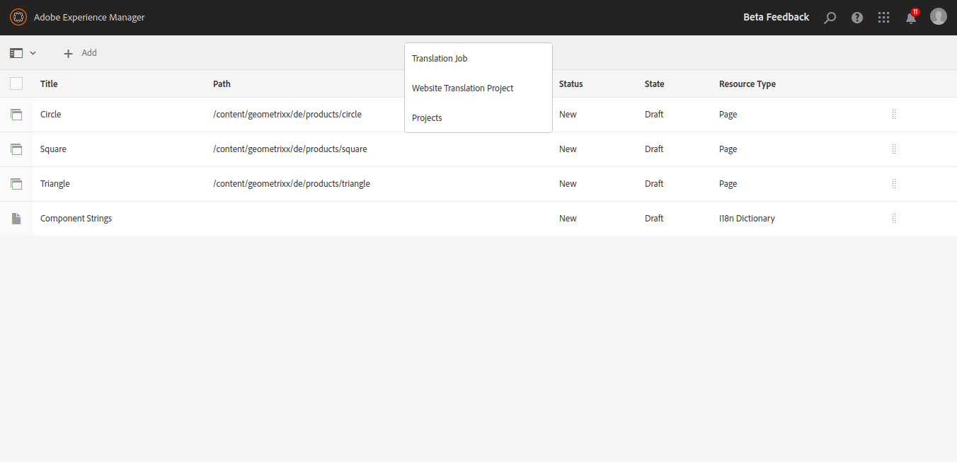
Task: Open the search magnifier icon
Action: (830, 18)
